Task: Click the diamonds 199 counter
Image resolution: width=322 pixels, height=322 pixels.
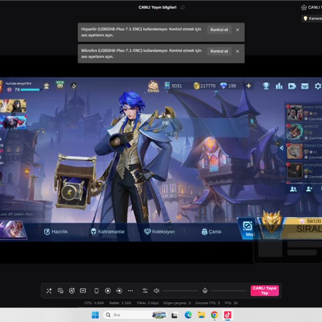Action: click(228, 86)
